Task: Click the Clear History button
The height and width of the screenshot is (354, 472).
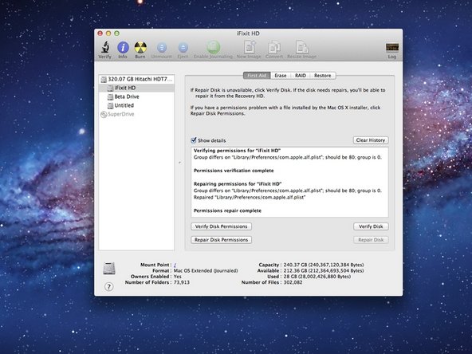Action: coord(371,140)
